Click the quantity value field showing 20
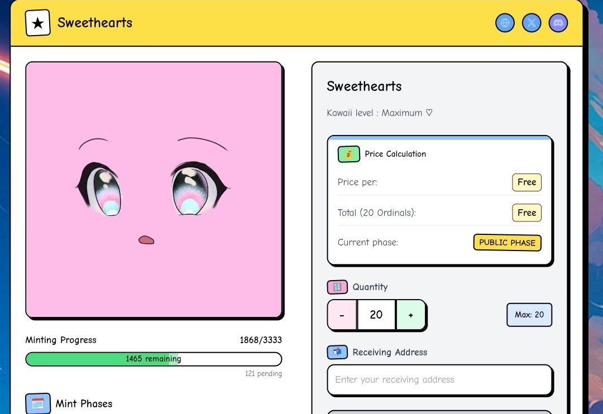This screenshot has width=603, height=414. [376, 315]
